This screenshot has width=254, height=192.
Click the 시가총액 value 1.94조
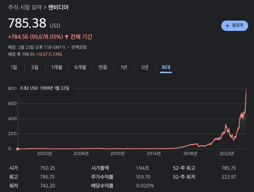[x=142, y=168]
